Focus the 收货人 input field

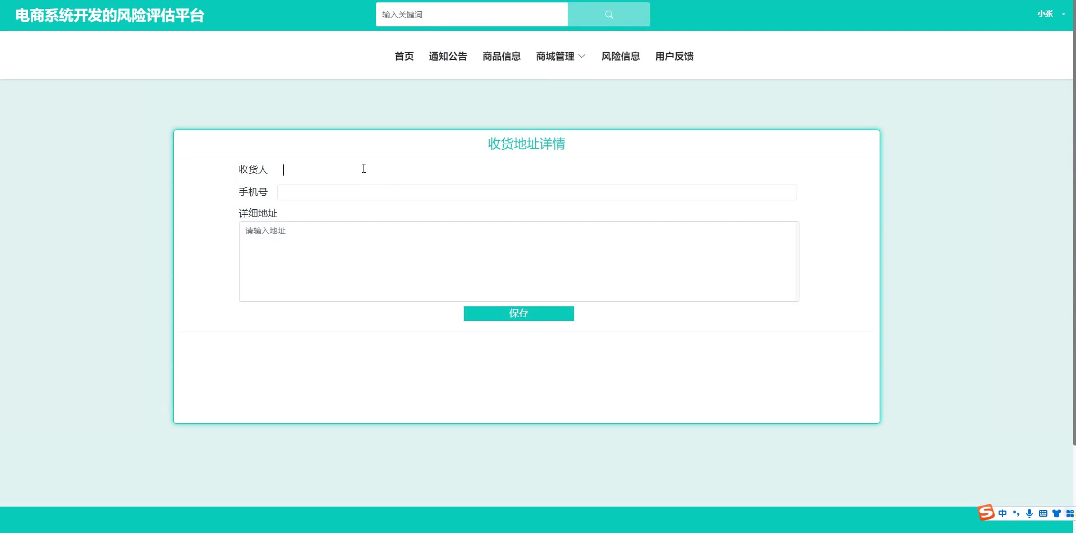(x=537, y=169)
